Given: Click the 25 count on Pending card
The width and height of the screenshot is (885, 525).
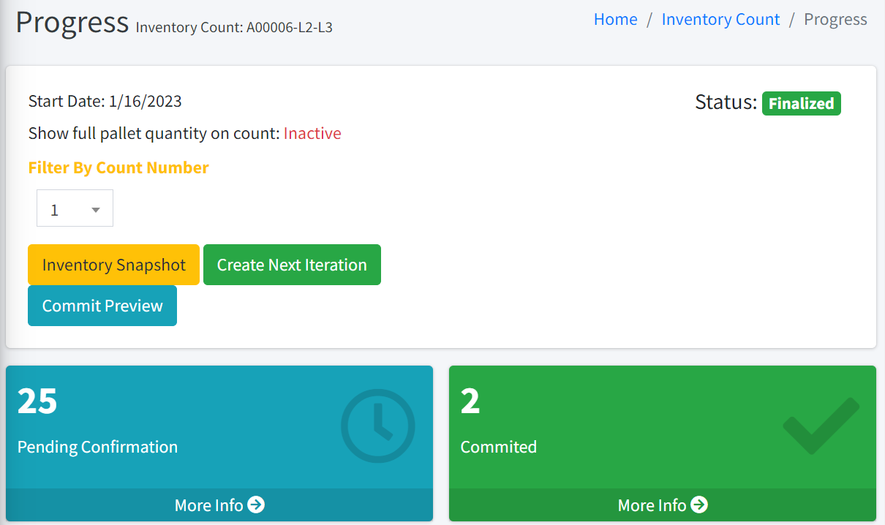Looking at the screenshot, I should 37,401.
